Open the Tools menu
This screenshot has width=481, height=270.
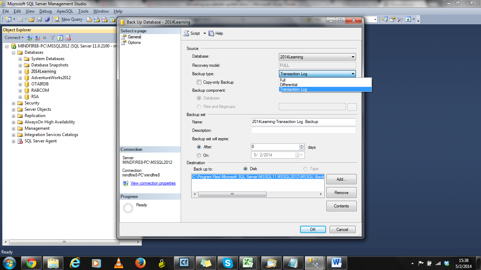[83, 11]
